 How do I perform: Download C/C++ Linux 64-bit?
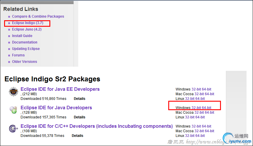coord(200,136)
